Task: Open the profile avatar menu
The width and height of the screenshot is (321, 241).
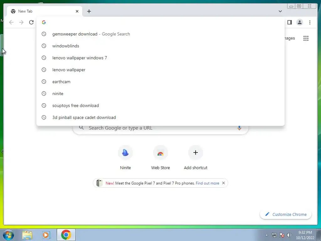Action: [x=299, y=22]
